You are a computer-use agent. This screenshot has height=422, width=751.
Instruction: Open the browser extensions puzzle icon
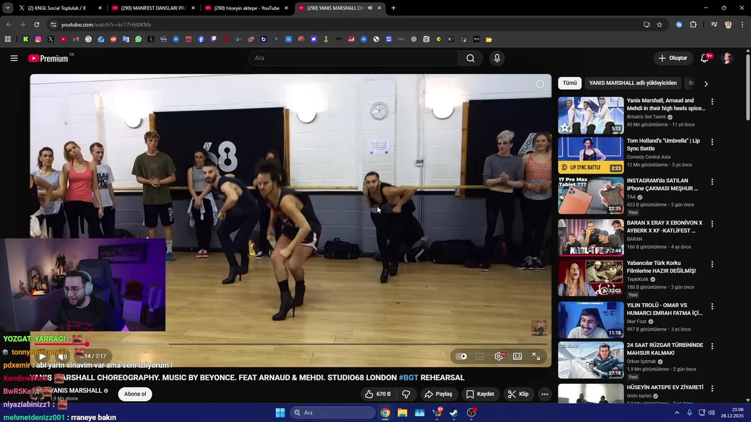point(694,25)
